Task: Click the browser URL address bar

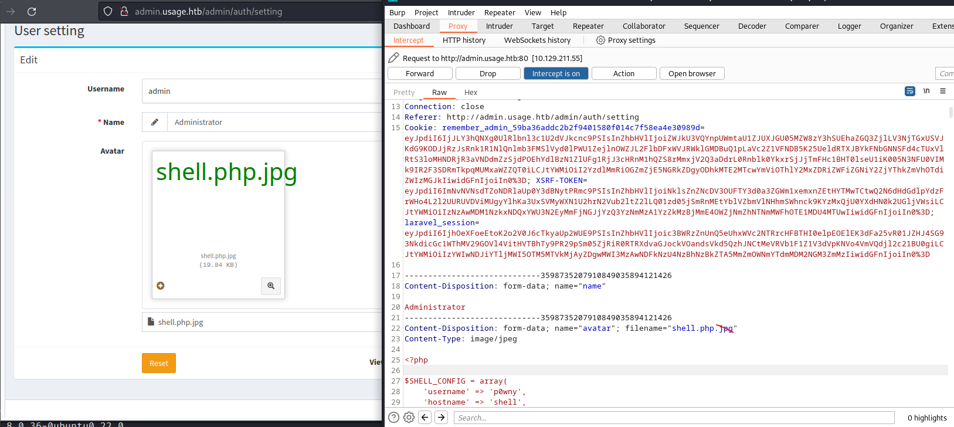Action: point(240,11)
